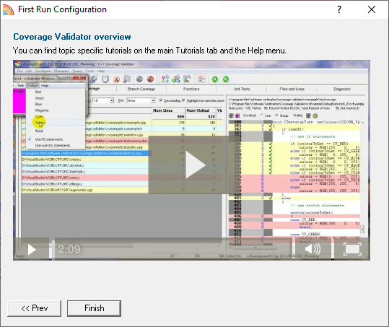389x327 pixels.
Task: Open the system menu from the title bar rainbow icon
Action: [x=9, y=9]
